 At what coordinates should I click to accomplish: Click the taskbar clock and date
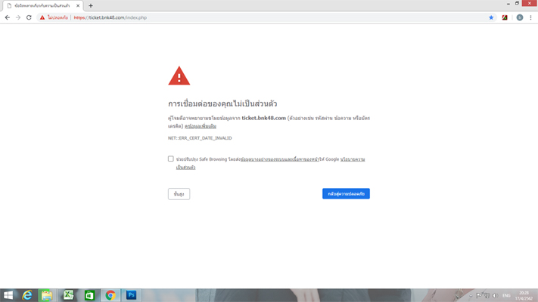click(524, 295)
